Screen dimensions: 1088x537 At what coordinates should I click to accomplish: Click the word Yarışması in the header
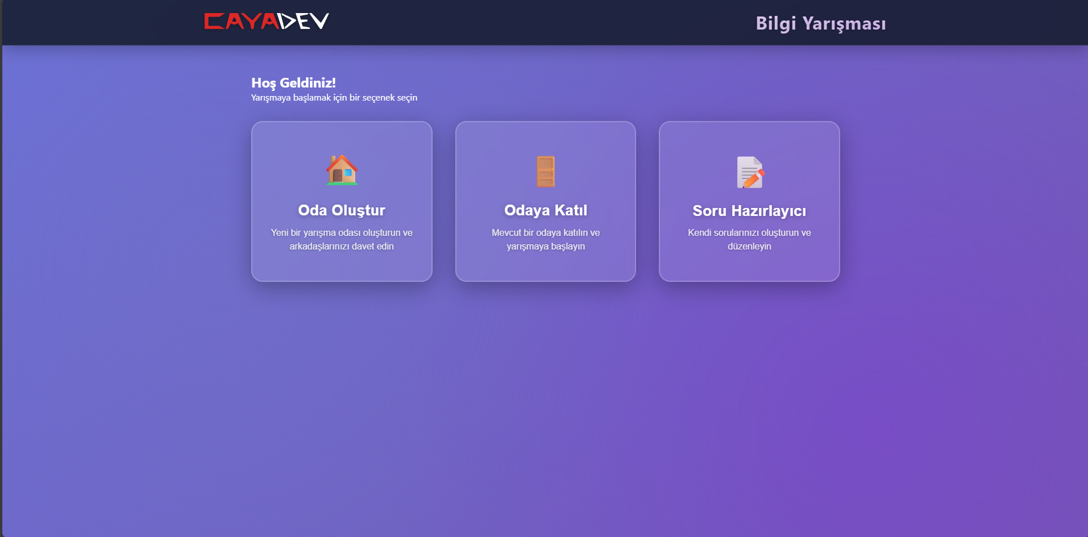point(844,23)
